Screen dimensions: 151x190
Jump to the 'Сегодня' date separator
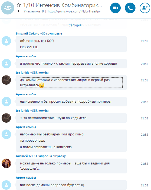point(75,25)
